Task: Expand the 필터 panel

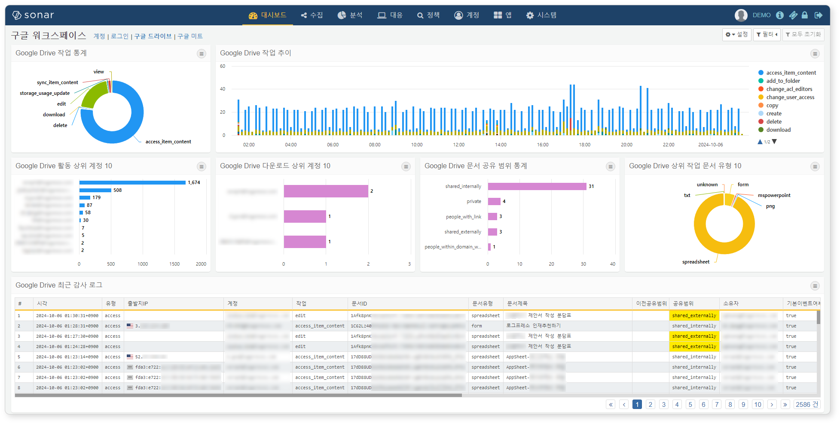Action: point(767,34)
